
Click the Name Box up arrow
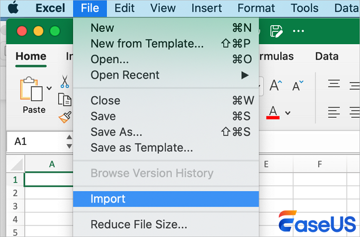click(69, 137)
